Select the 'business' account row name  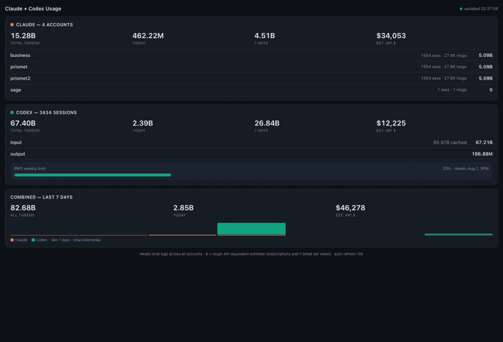pyautogui.click(x=20, y=55)
